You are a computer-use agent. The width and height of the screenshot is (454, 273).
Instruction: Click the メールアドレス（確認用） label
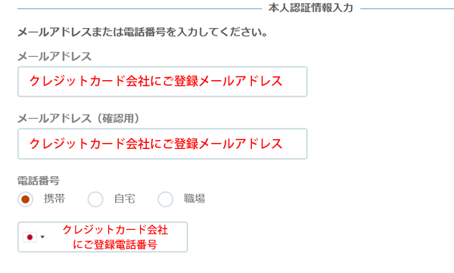point(78,119)
